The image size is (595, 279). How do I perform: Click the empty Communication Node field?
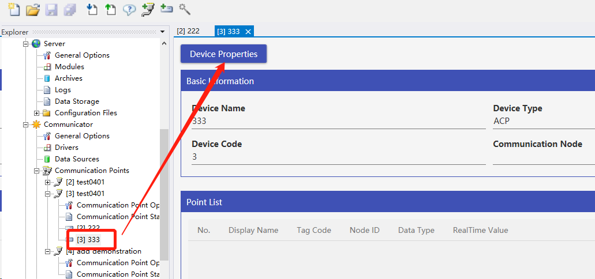[x=544, y=157]
